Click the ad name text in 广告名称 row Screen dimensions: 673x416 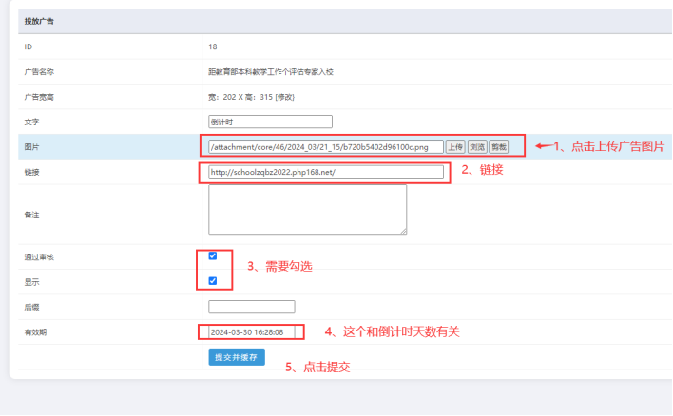click(270, 71)
